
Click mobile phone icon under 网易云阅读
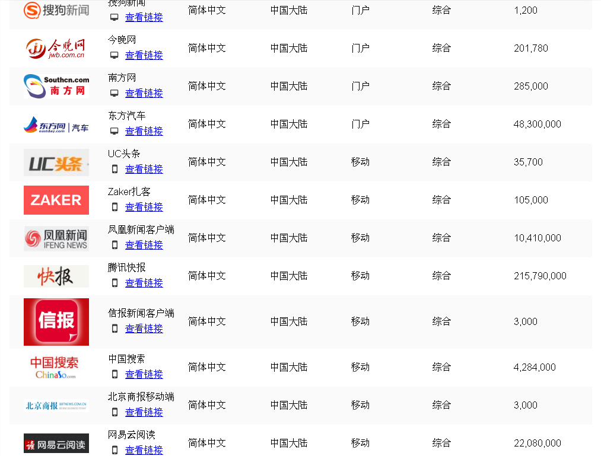(x=115, y=450)
